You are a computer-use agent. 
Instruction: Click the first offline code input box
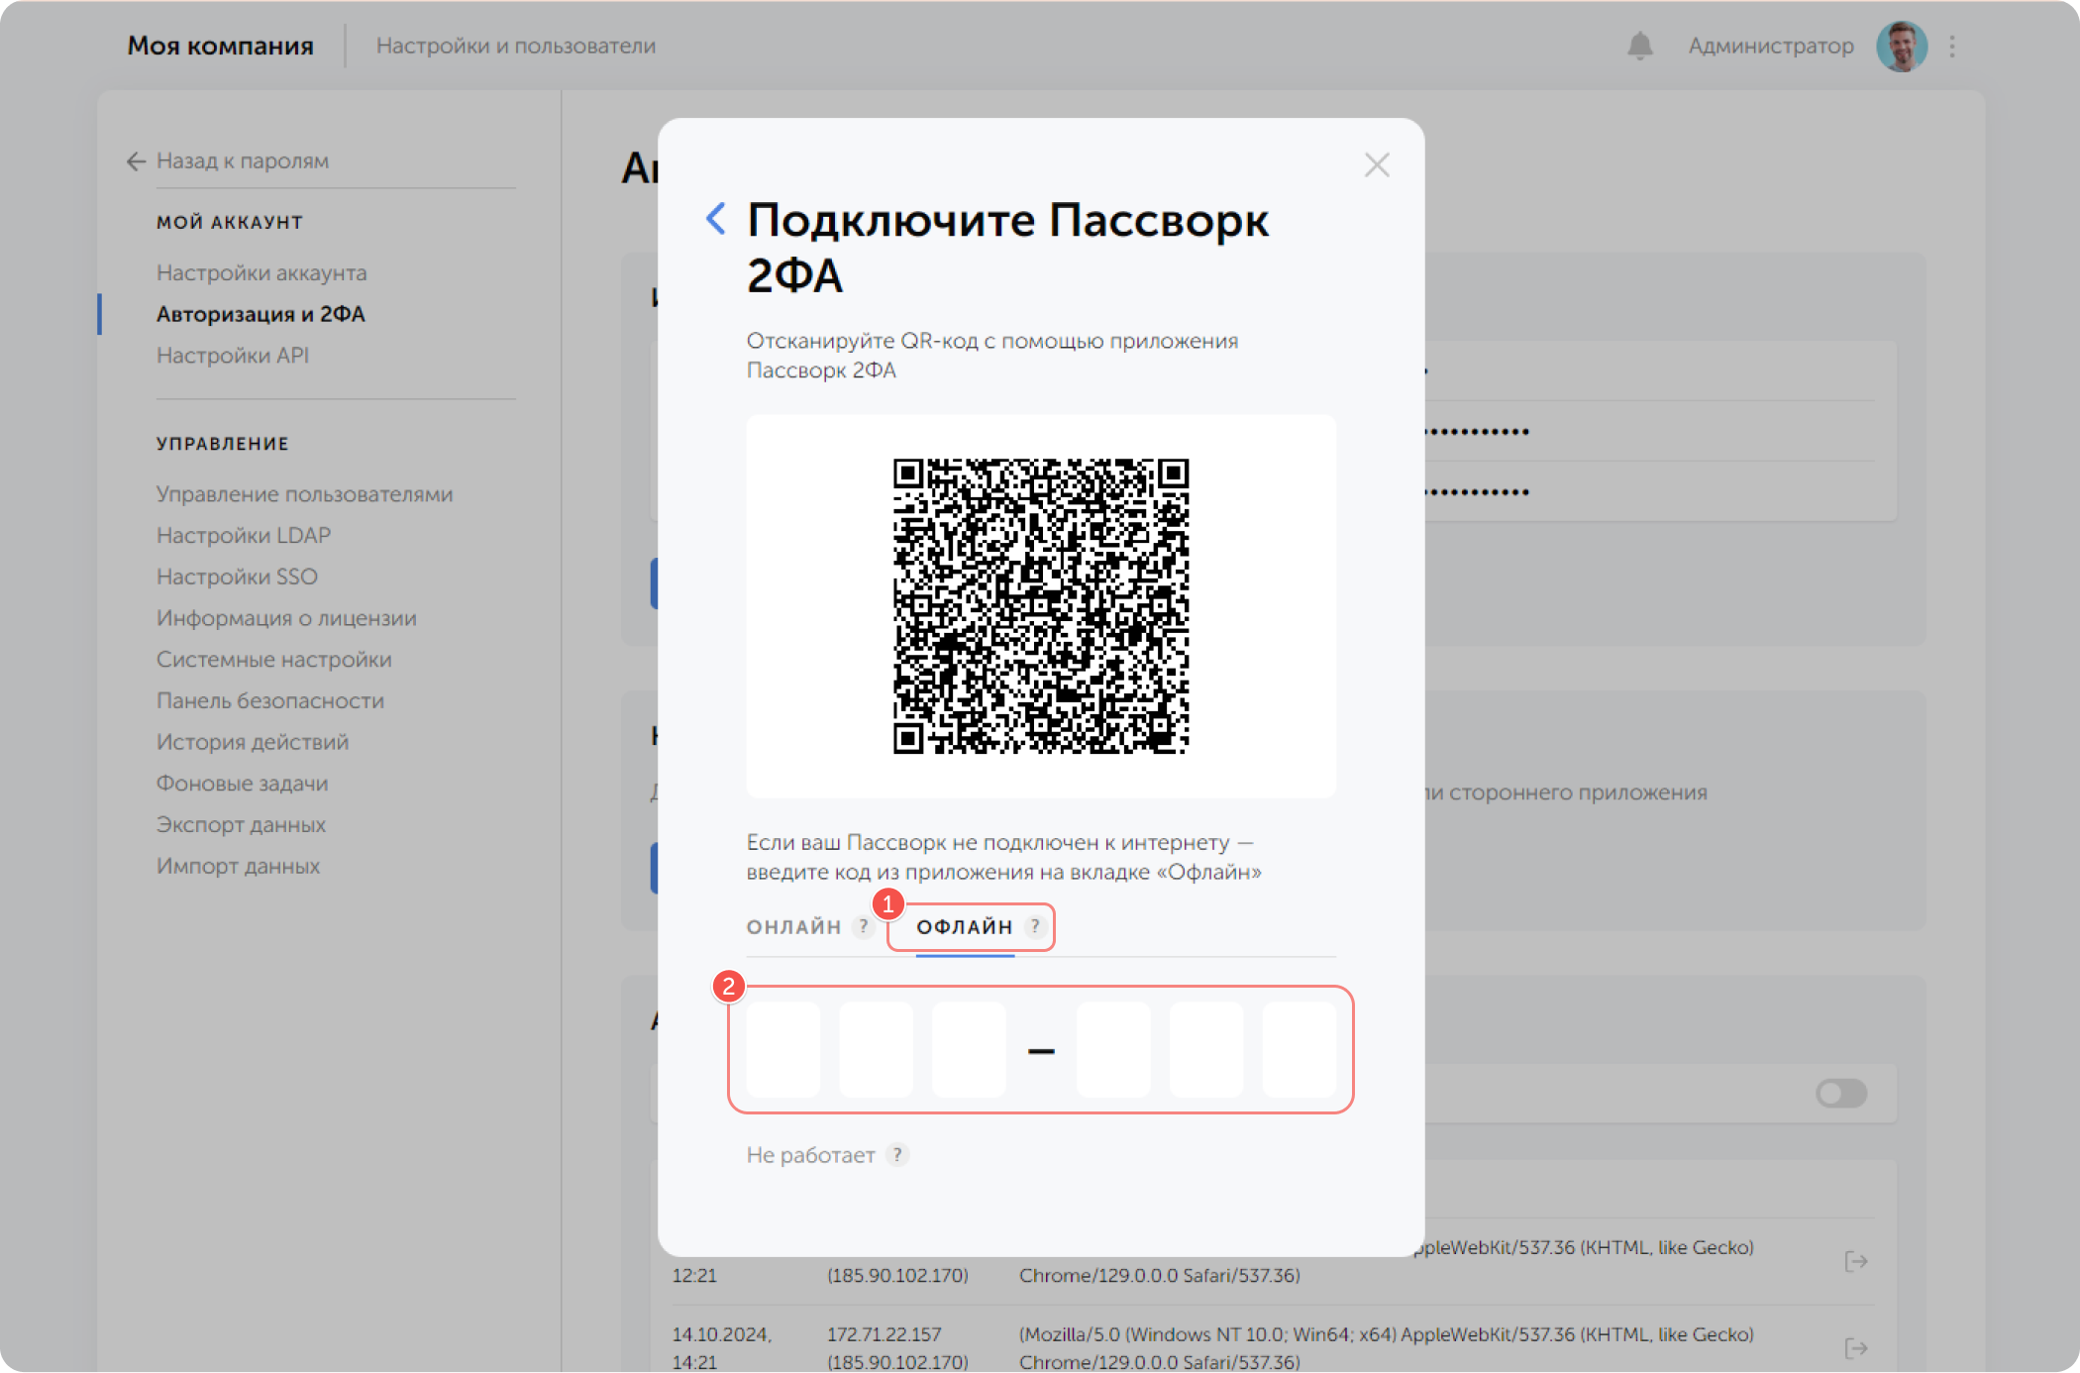click(783, 1050)
